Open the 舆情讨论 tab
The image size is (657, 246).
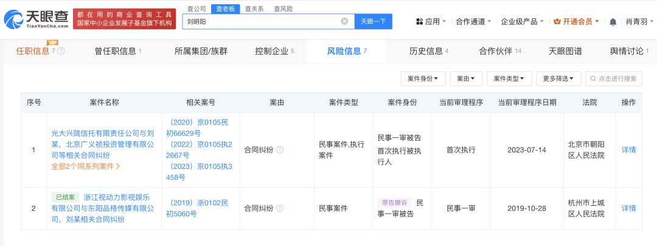(x=630, y=51)
